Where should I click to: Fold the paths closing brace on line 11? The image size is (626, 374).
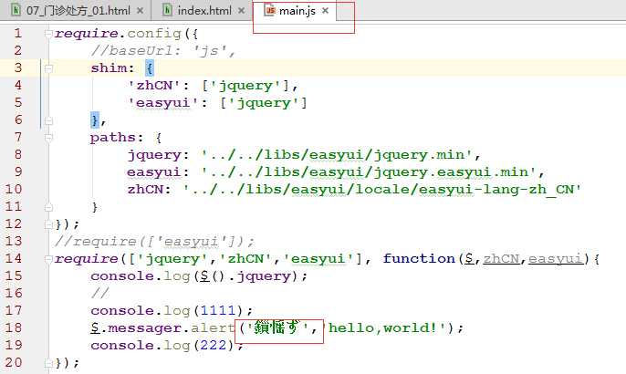(x=48, y=207)
